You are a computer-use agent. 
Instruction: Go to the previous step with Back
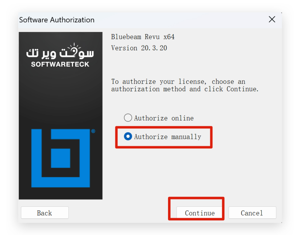[x=45, y=212]
